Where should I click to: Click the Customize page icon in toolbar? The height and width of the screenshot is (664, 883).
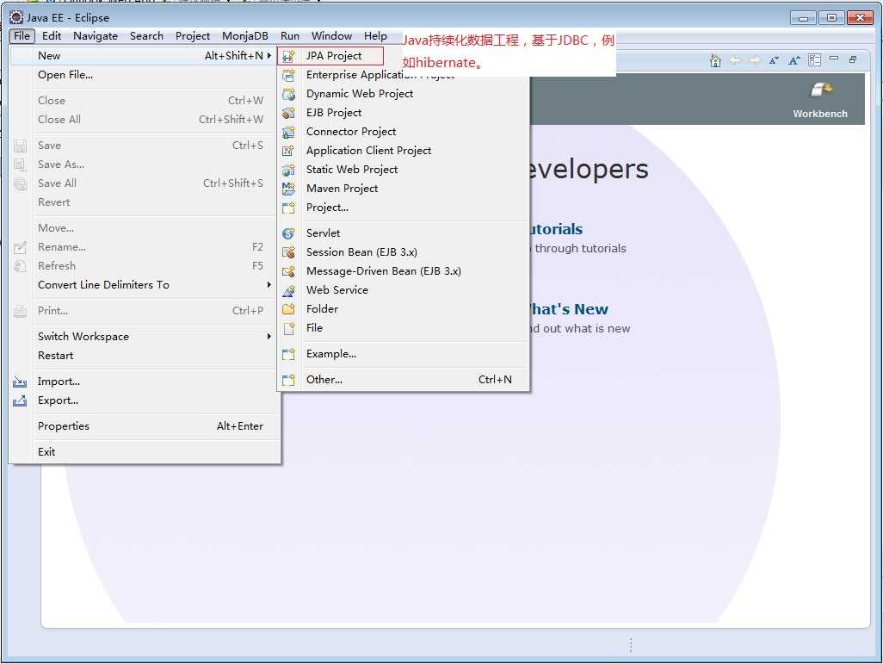[814, 59]
